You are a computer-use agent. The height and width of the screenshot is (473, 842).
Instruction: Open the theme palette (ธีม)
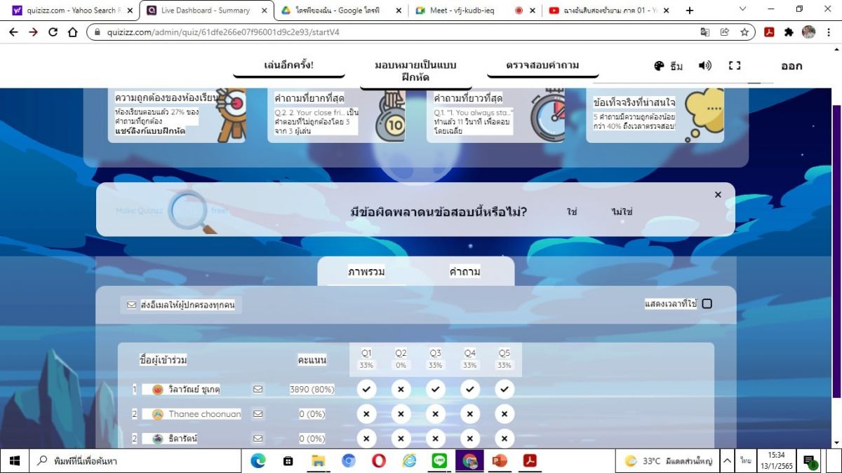tap(667, 66)
